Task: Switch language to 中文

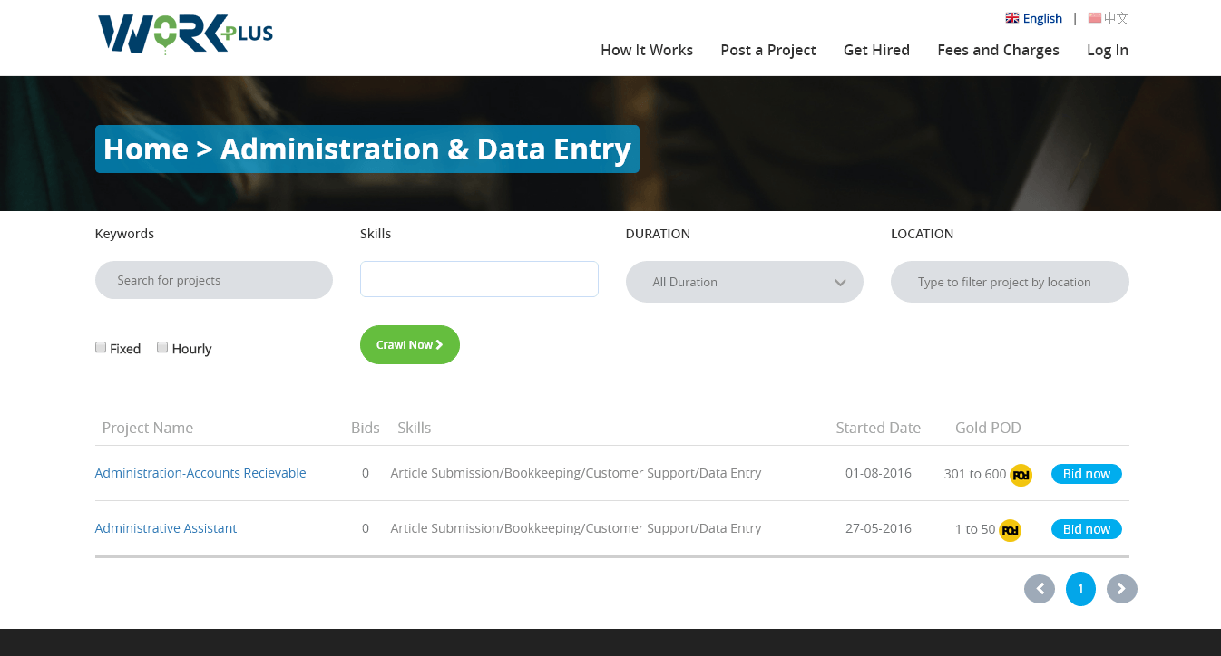Action: click(1117, 18)
